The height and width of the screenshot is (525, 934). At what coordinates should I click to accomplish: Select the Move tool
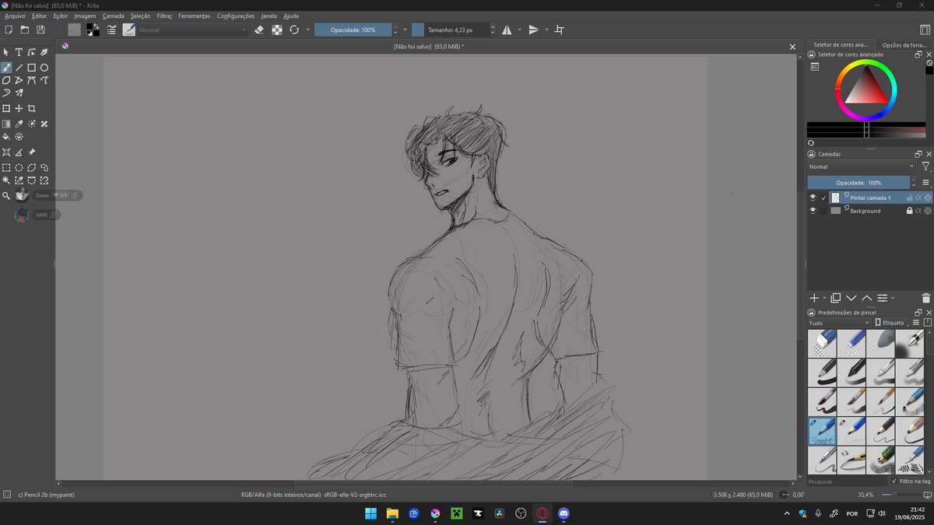click(x=19, y=108)
